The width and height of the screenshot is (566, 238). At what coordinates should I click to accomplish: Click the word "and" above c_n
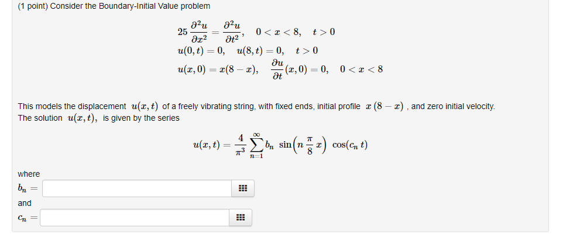25,203
